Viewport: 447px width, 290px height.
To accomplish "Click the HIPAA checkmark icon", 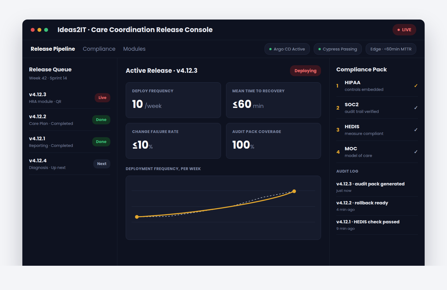I will tap(416, 86).
